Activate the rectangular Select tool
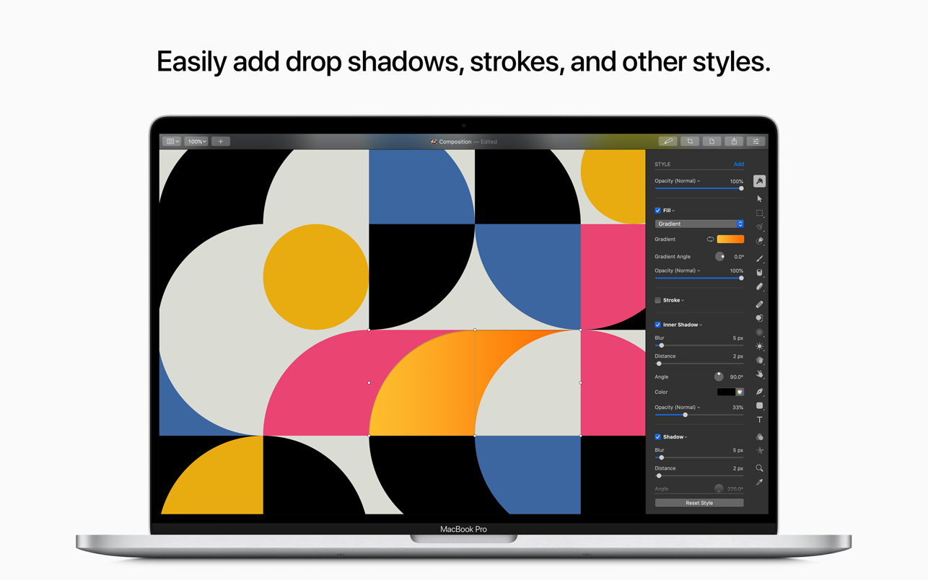The height and width of the screenshot is (580, 928). tap(759, 213)
